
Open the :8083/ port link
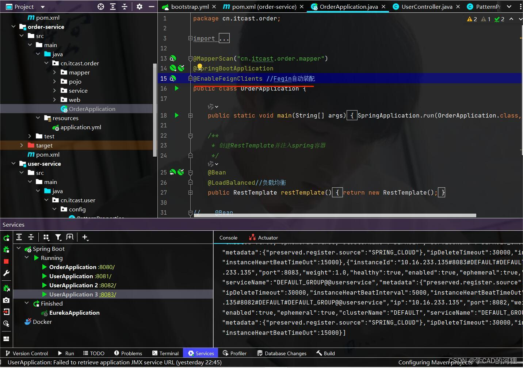107,294
